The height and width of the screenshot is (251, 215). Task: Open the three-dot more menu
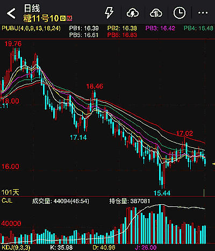(203, 13)
